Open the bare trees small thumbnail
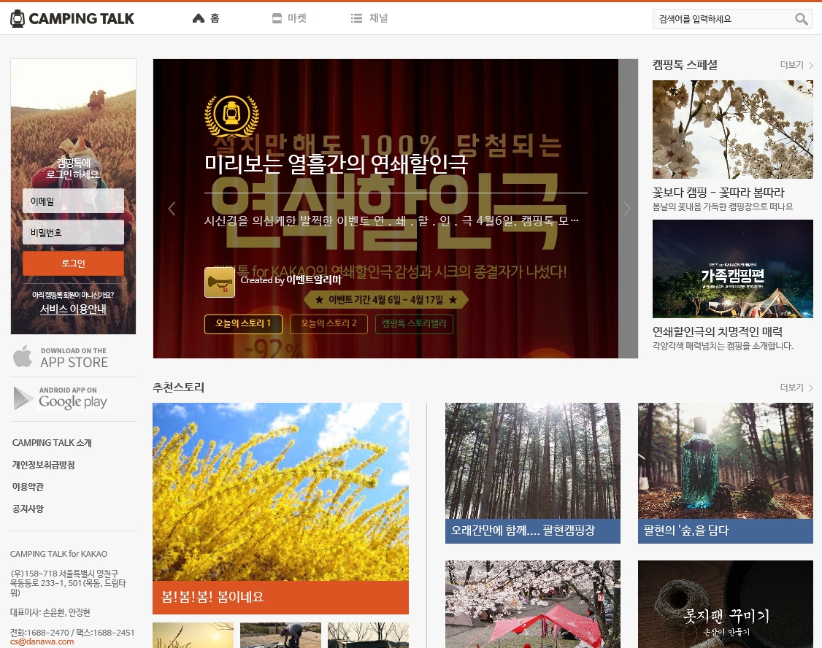The height and width of the screenshot is (648, 822). pyautogui.click(x=368, y=635)
